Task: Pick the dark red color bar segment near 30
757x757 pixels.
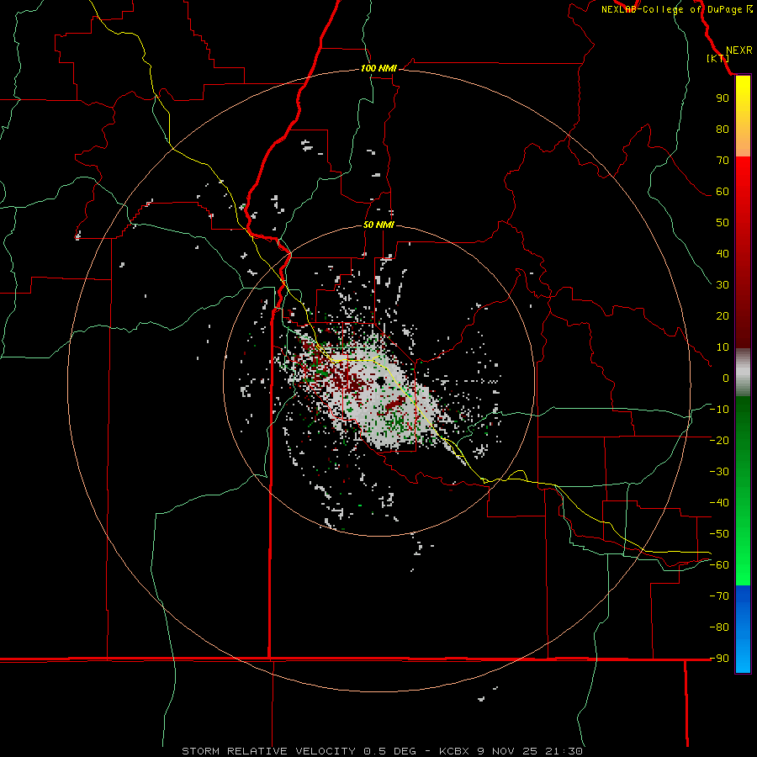Action: point(743,285)
